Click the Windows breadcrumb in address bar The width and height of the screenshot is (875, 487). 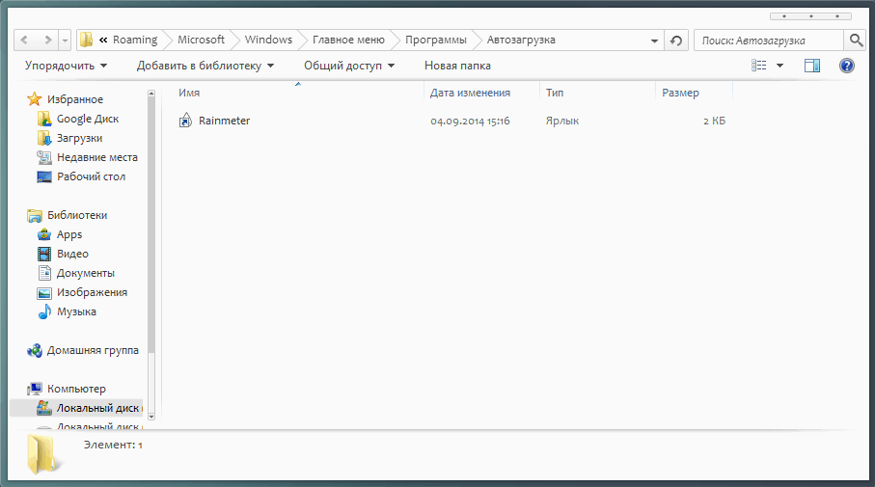click(268, 40)
